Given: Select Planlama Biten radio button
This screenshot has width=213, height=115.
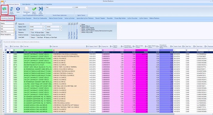Looking at the screenshot, I should [46, 33].
